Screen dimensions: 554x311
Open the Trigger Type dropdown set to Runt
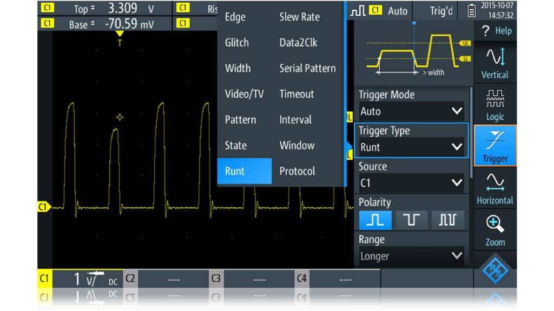(411, 147)
